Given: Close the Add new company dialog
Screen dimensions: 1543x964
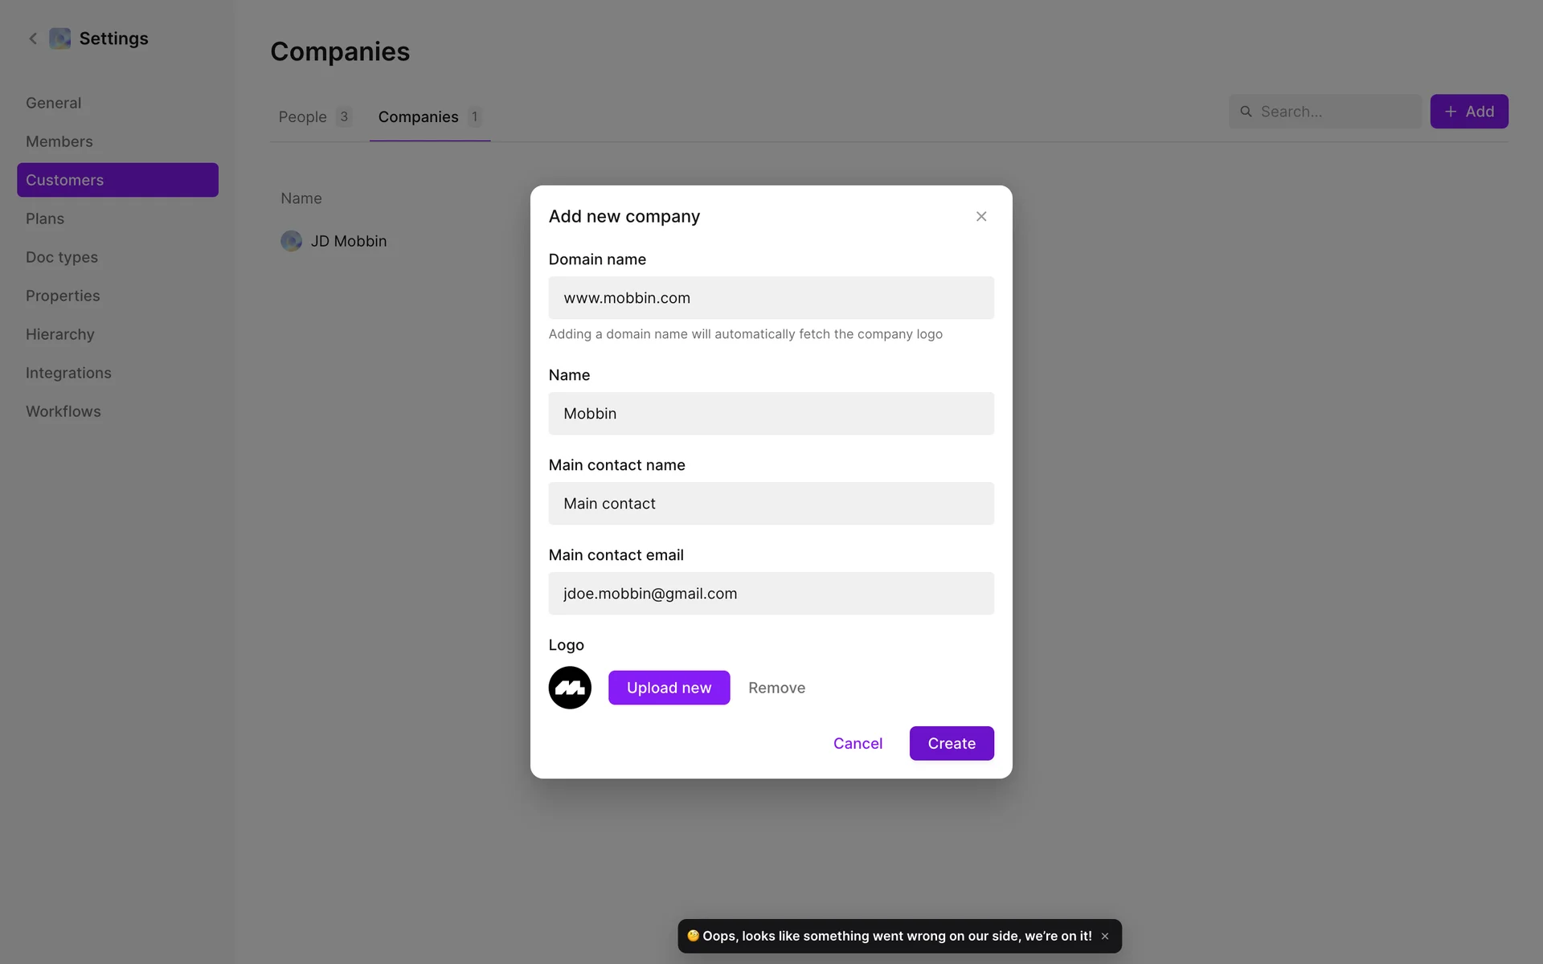Looking at the screenshot, I should 981,216.
